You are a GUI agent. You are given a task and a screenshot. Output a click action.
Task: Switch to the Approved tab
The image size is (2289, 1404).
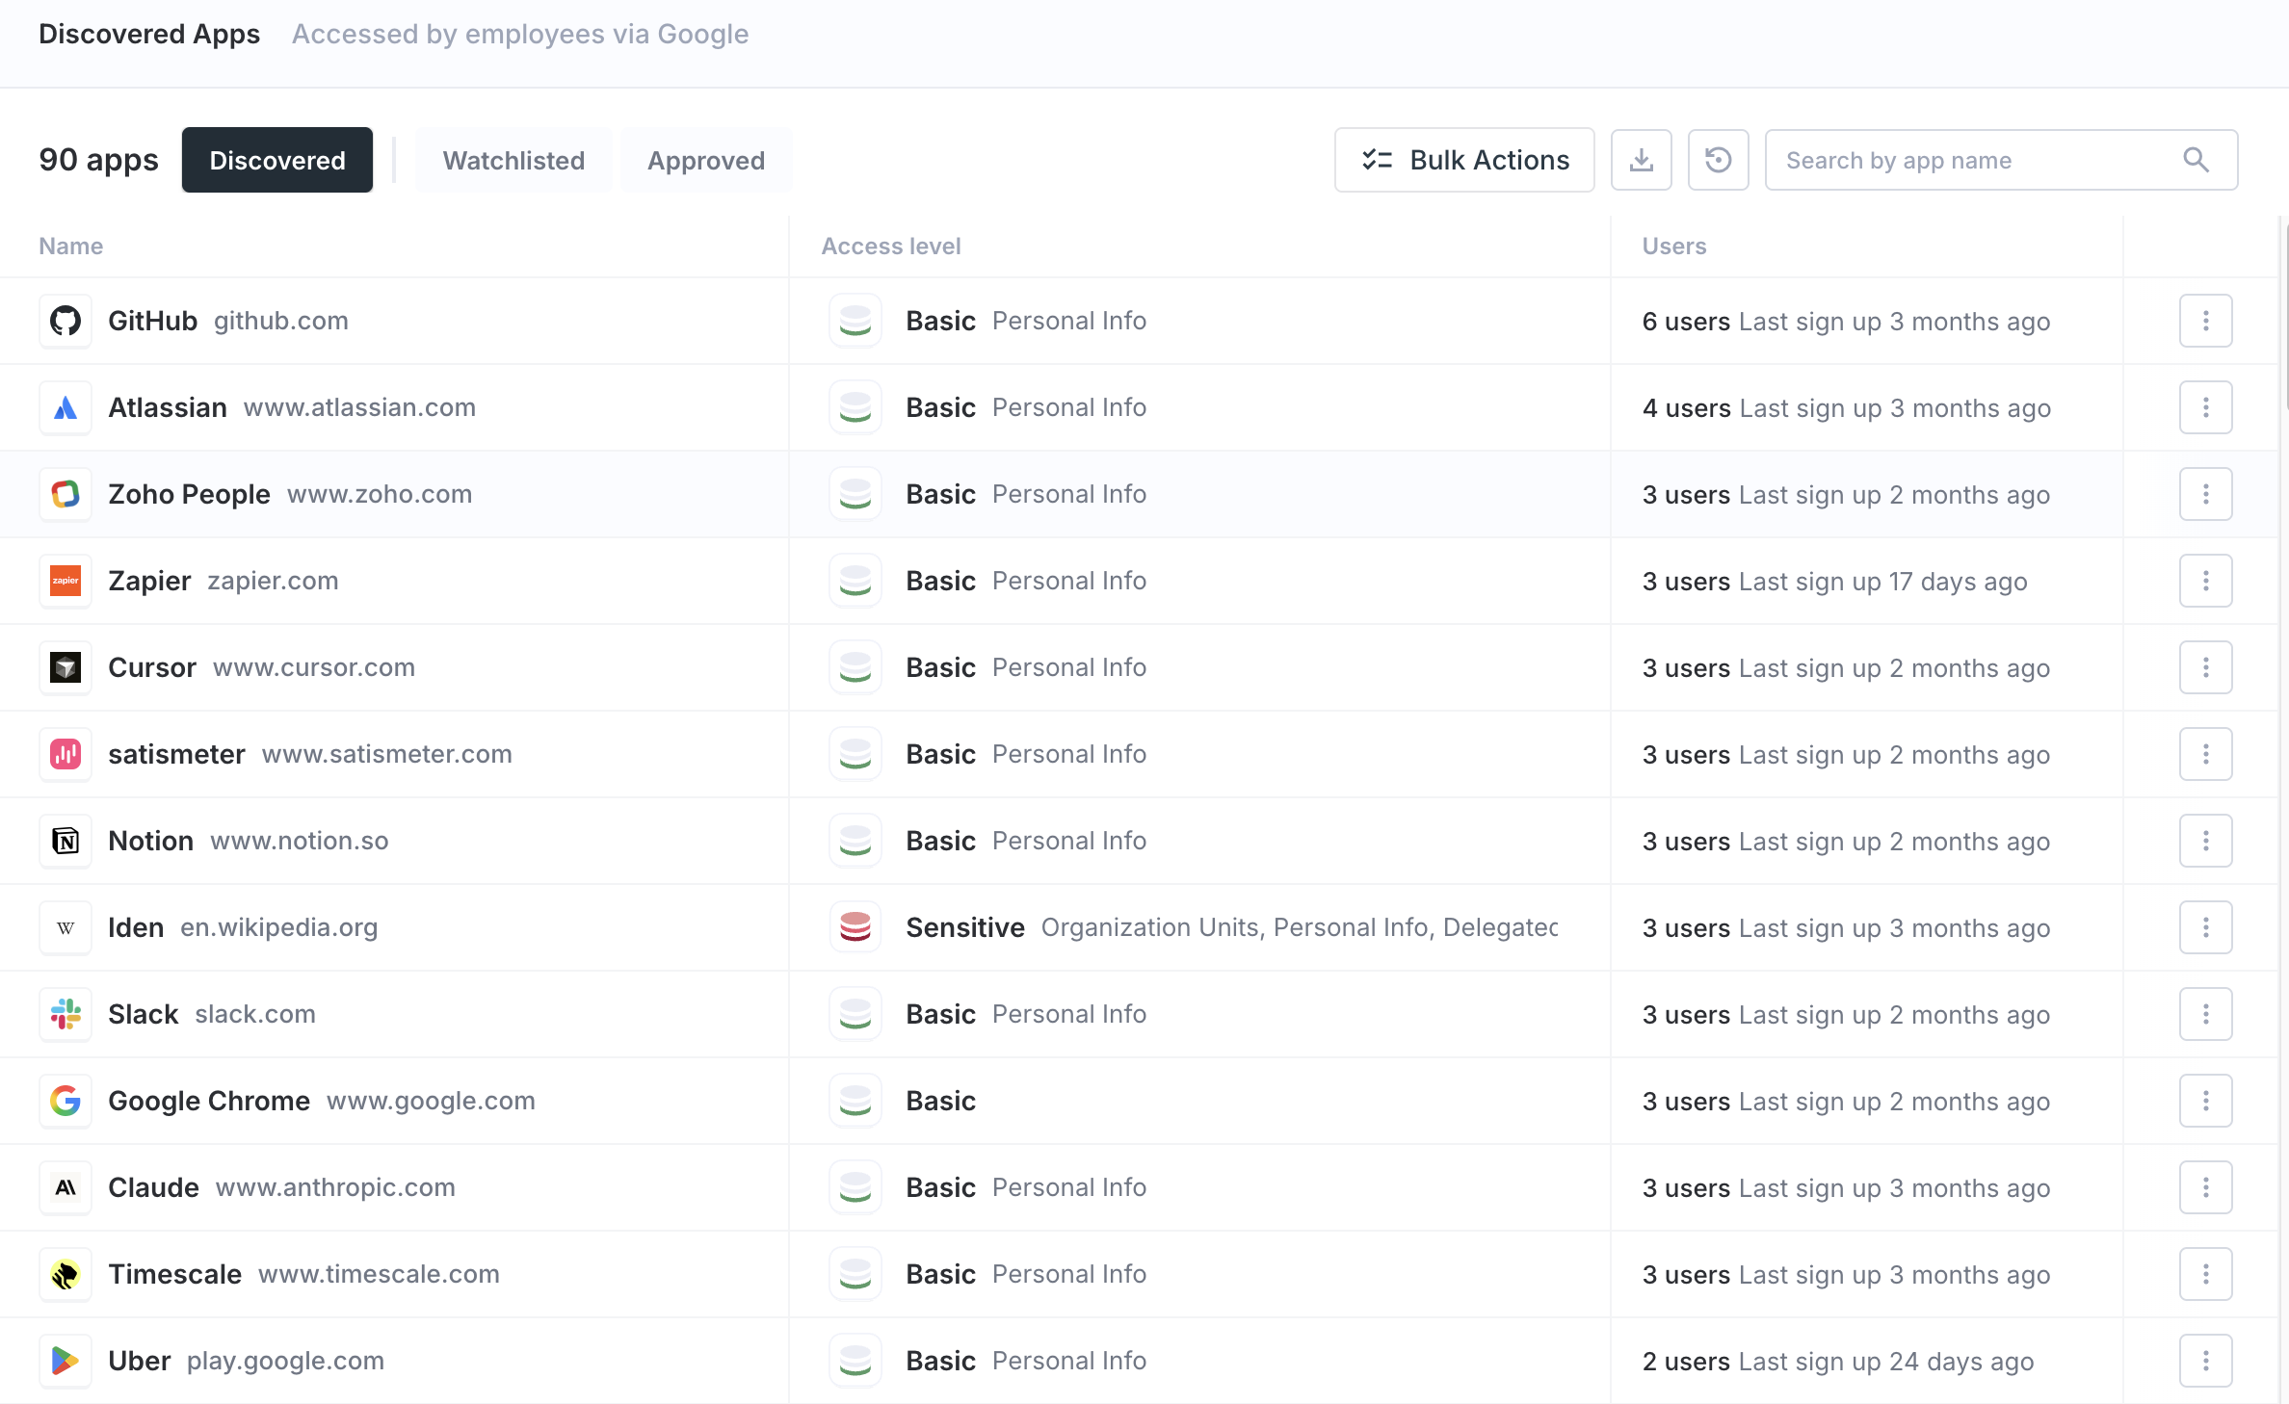click(x=706, y=160)
